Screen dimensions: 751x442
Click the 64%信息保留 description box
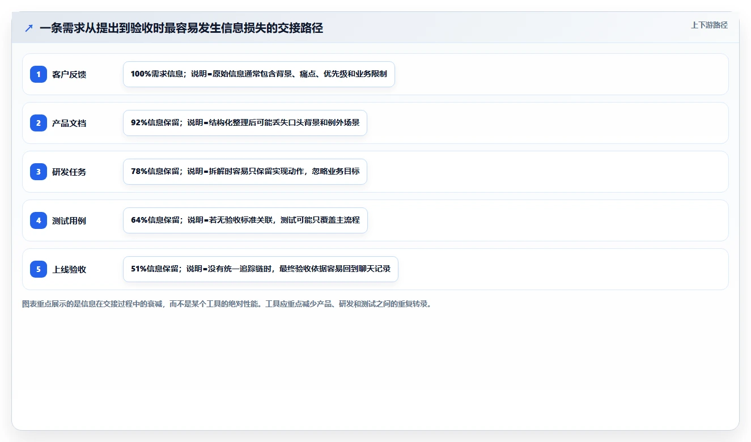[245, 220]
